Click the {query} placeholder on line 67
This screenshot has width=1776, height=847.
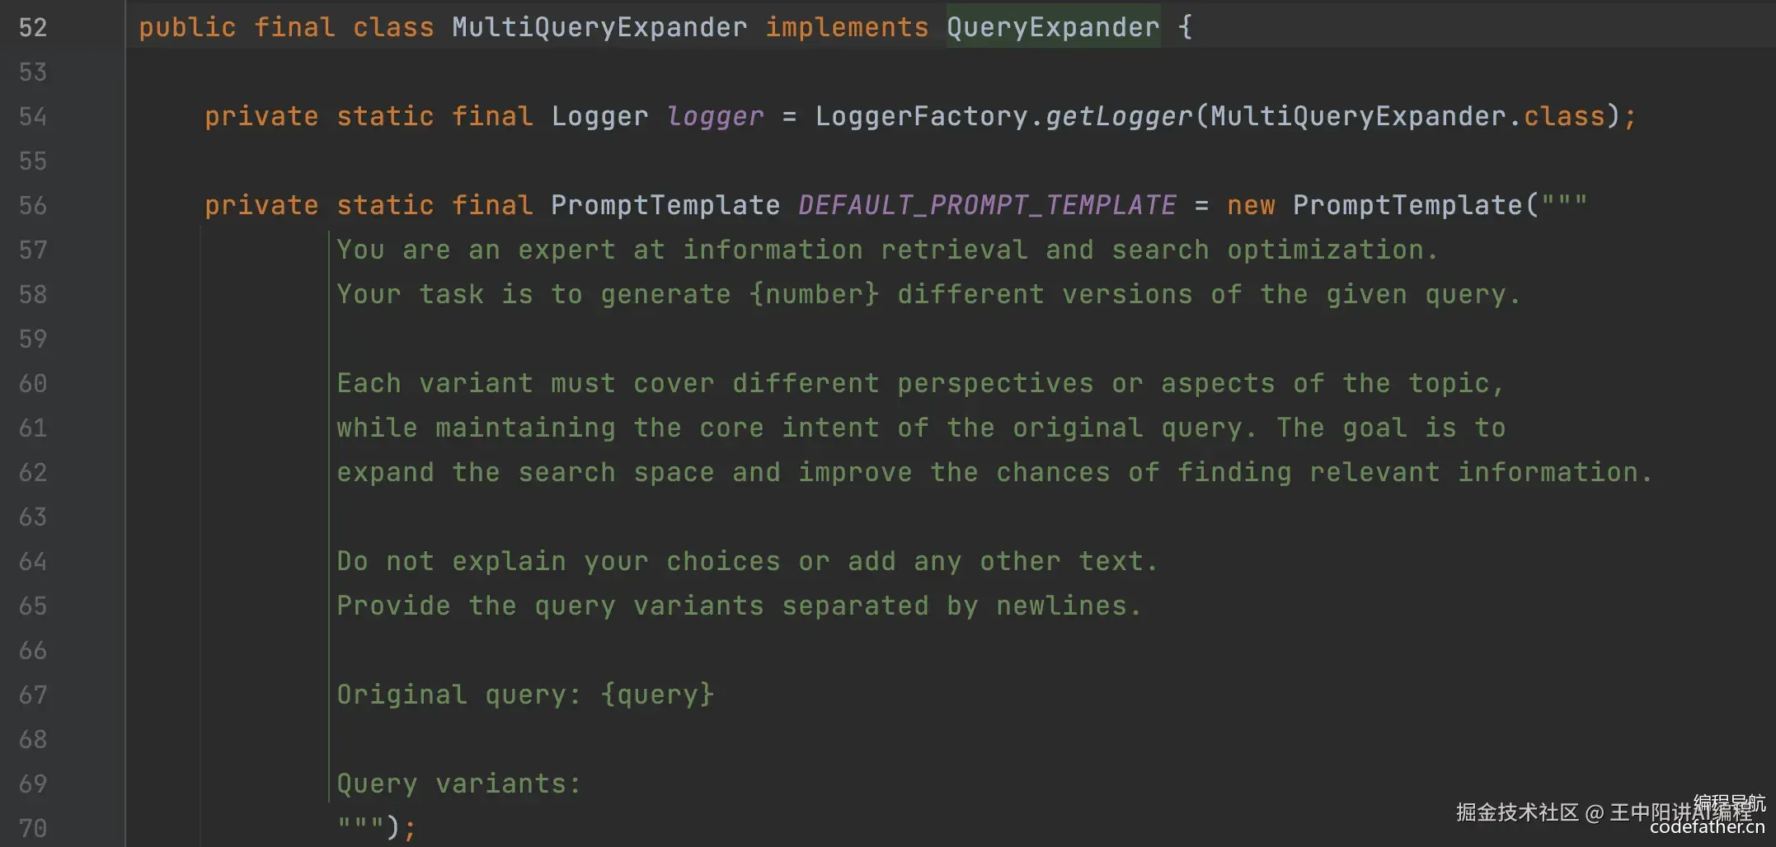point(657,695)
